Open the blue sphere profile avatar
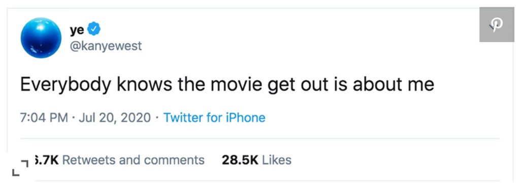This screenshot has width=520, height=186. (x=41, y=38)
